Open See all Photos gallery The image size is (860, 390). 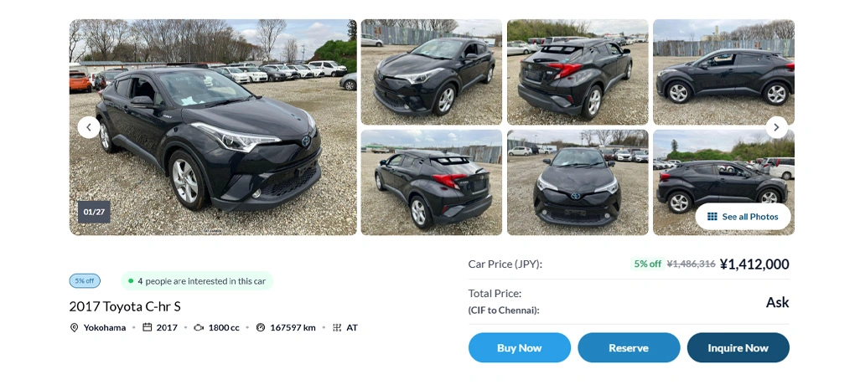(x=743, y=217)
